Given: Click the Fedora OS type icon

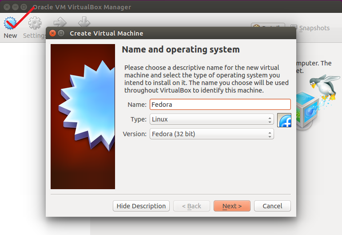Looking at the screenshot, I should click(x=284, y=120).
